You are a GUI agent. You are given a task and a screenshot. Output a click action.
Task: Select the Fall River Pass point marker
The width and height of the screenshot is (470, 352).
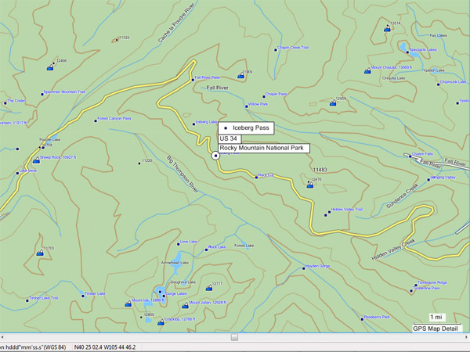191,78
